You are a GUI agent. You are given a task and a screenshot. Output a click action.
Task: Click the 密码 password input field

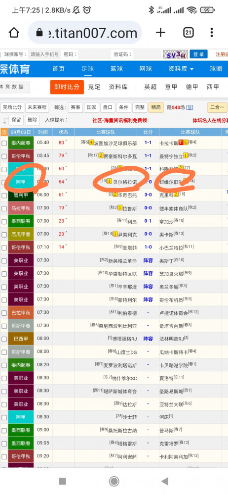pyautogui.click(x=94, y=54)
